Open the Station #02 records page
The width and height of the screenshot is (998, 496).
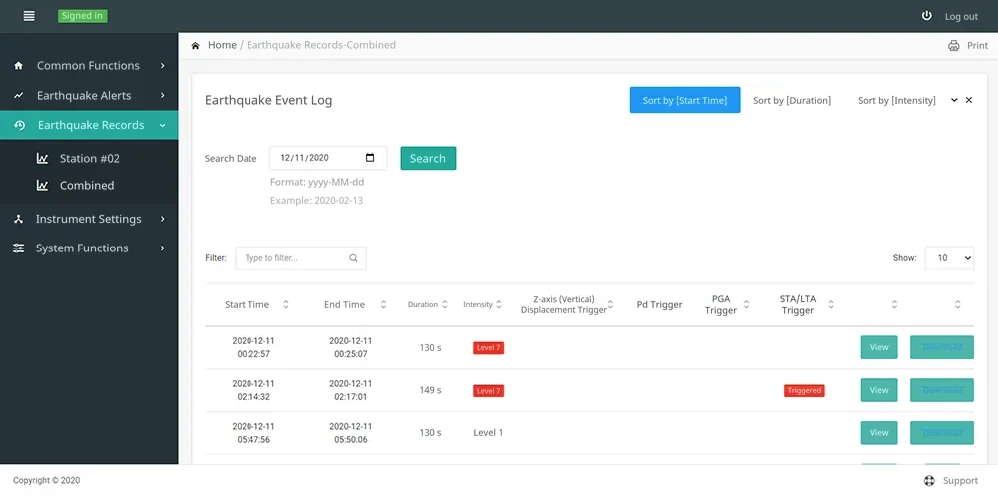pyautogui.click(x=89, y=158)
